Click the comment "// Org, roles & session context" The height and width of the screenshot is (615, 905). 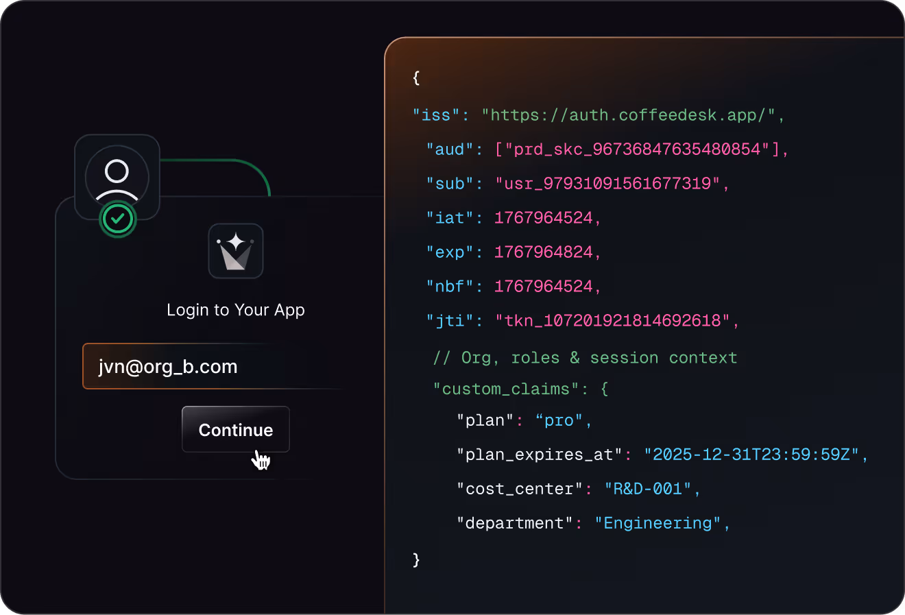[585, 358]
